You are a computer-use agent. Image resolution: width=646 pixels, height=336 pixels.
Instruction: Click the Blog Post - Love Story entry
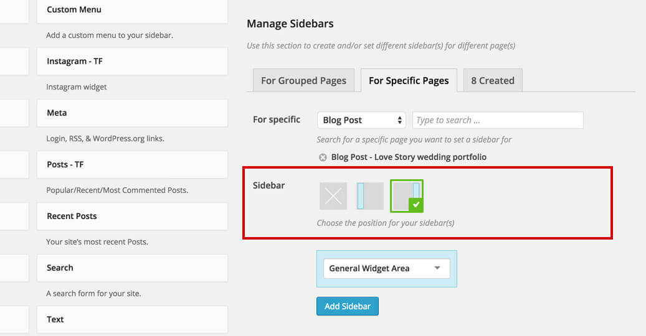tap(409, 157)
